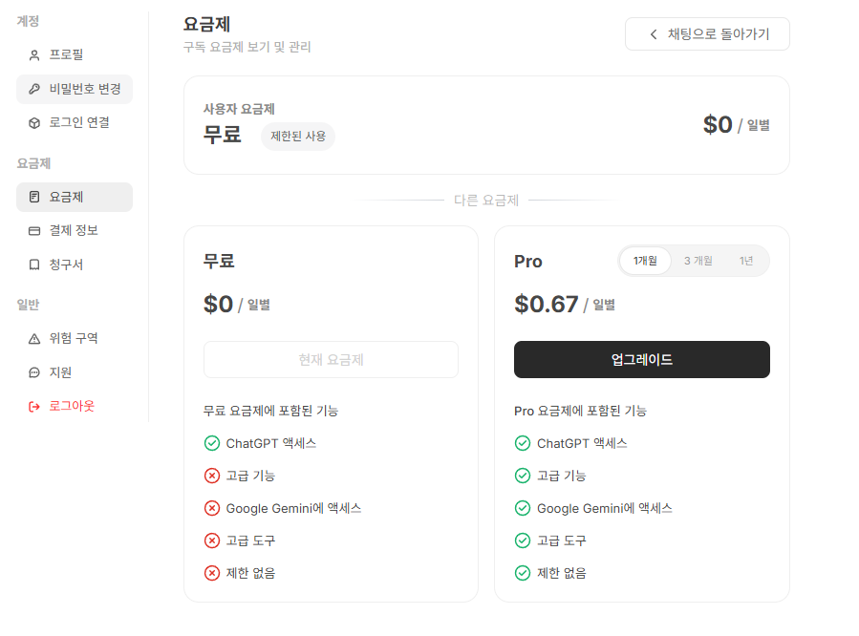Image resolution: width=859 pixels, height=636 pixels.
Task: Open the 지원 page
Action: click(x=75, y=372)
